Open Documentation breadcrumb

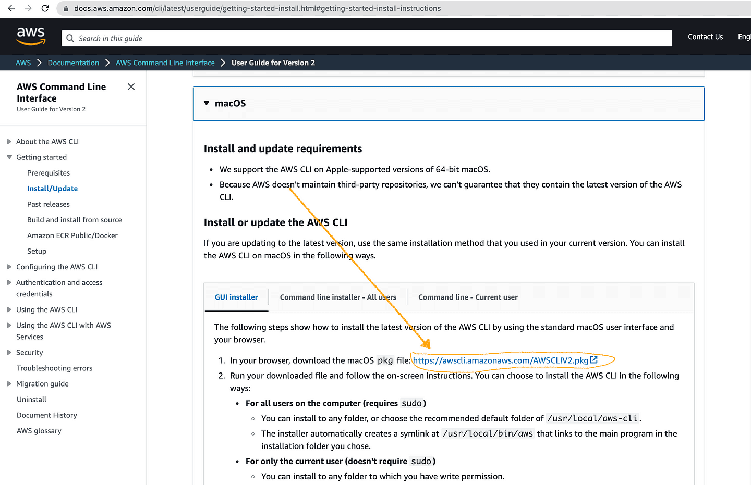click(x=74, y=63)
